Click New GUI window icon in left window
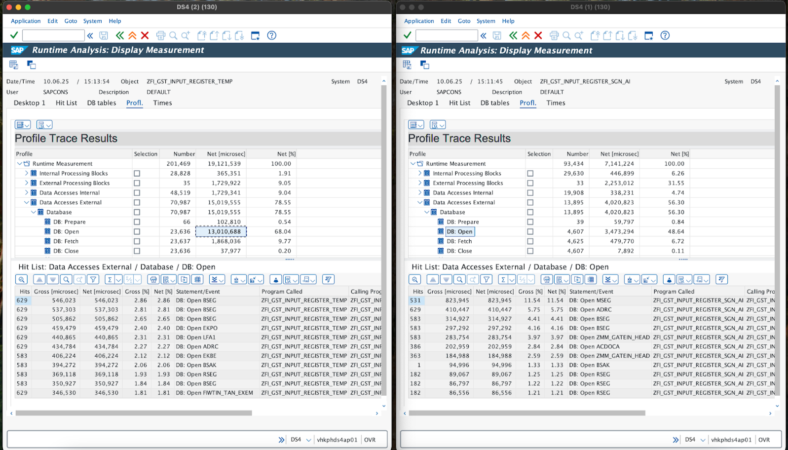Screen dimensions: 788x450 [255, 36]
